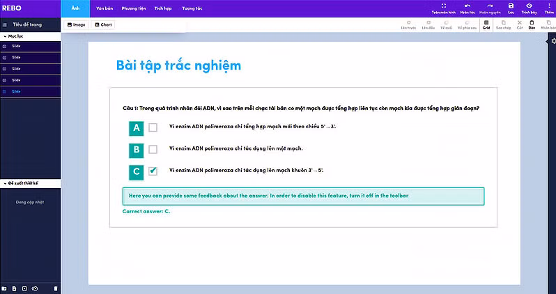Toggle the Grid button

click(x=486, y=25)
